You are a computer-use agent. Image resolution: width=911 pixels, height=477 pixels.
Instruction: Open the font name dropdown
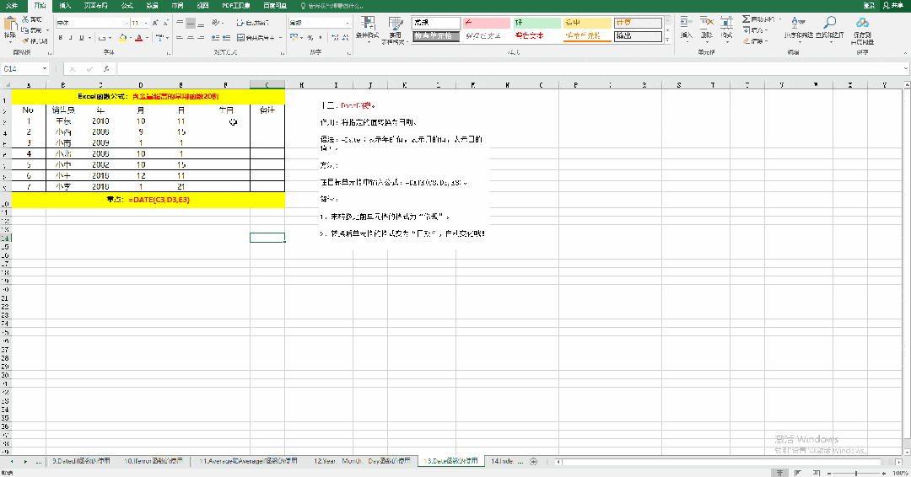click(x=127, y=24)
